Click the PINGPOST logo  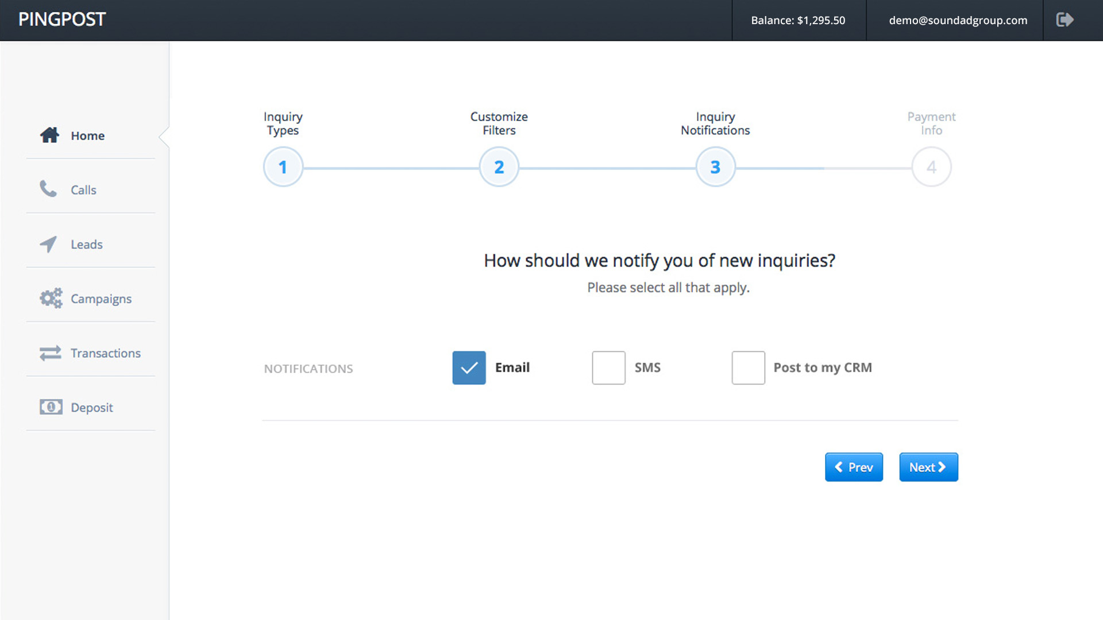click(62, 20)
